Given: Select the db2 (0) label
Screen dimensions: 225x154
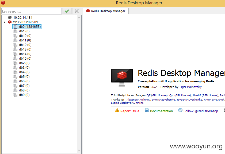Looking at the screenshot, I should click(x=24, y=63).
